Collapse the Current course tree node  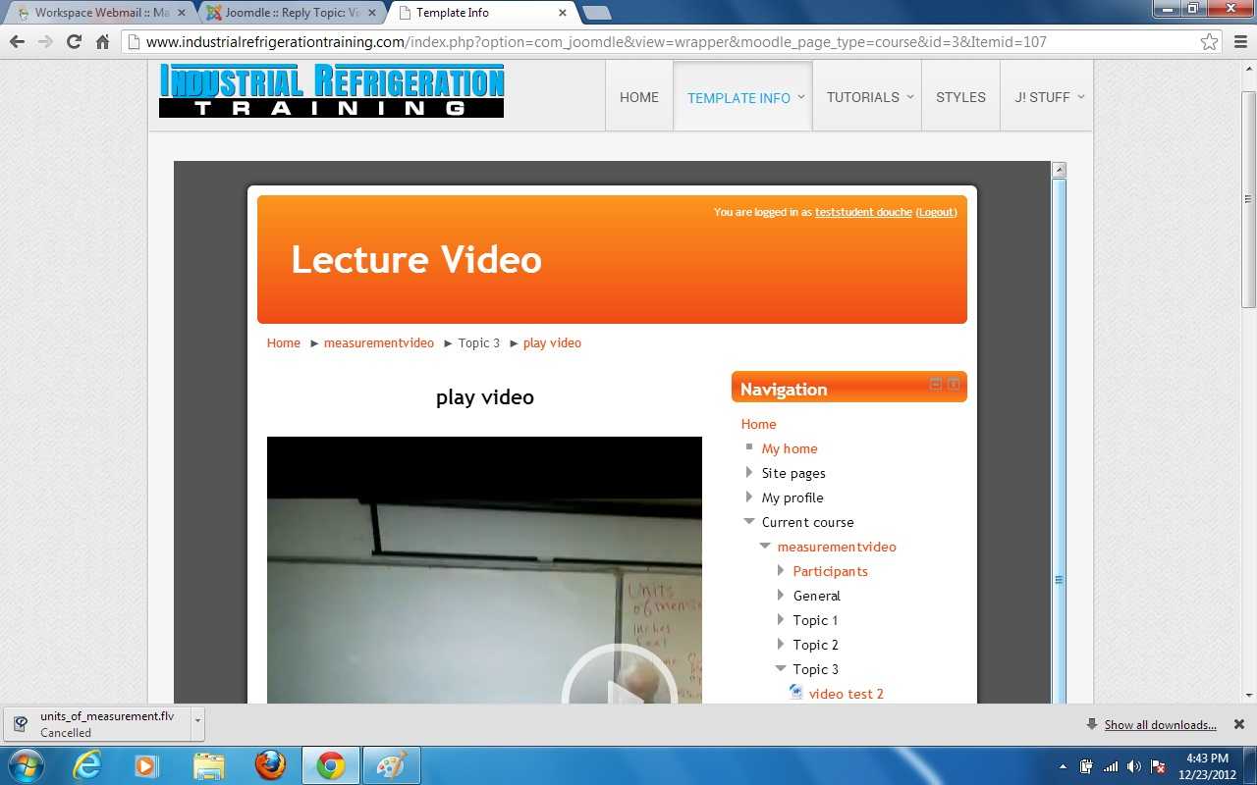749,522
